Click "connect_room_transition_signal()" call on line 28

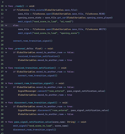coord(38,76)
